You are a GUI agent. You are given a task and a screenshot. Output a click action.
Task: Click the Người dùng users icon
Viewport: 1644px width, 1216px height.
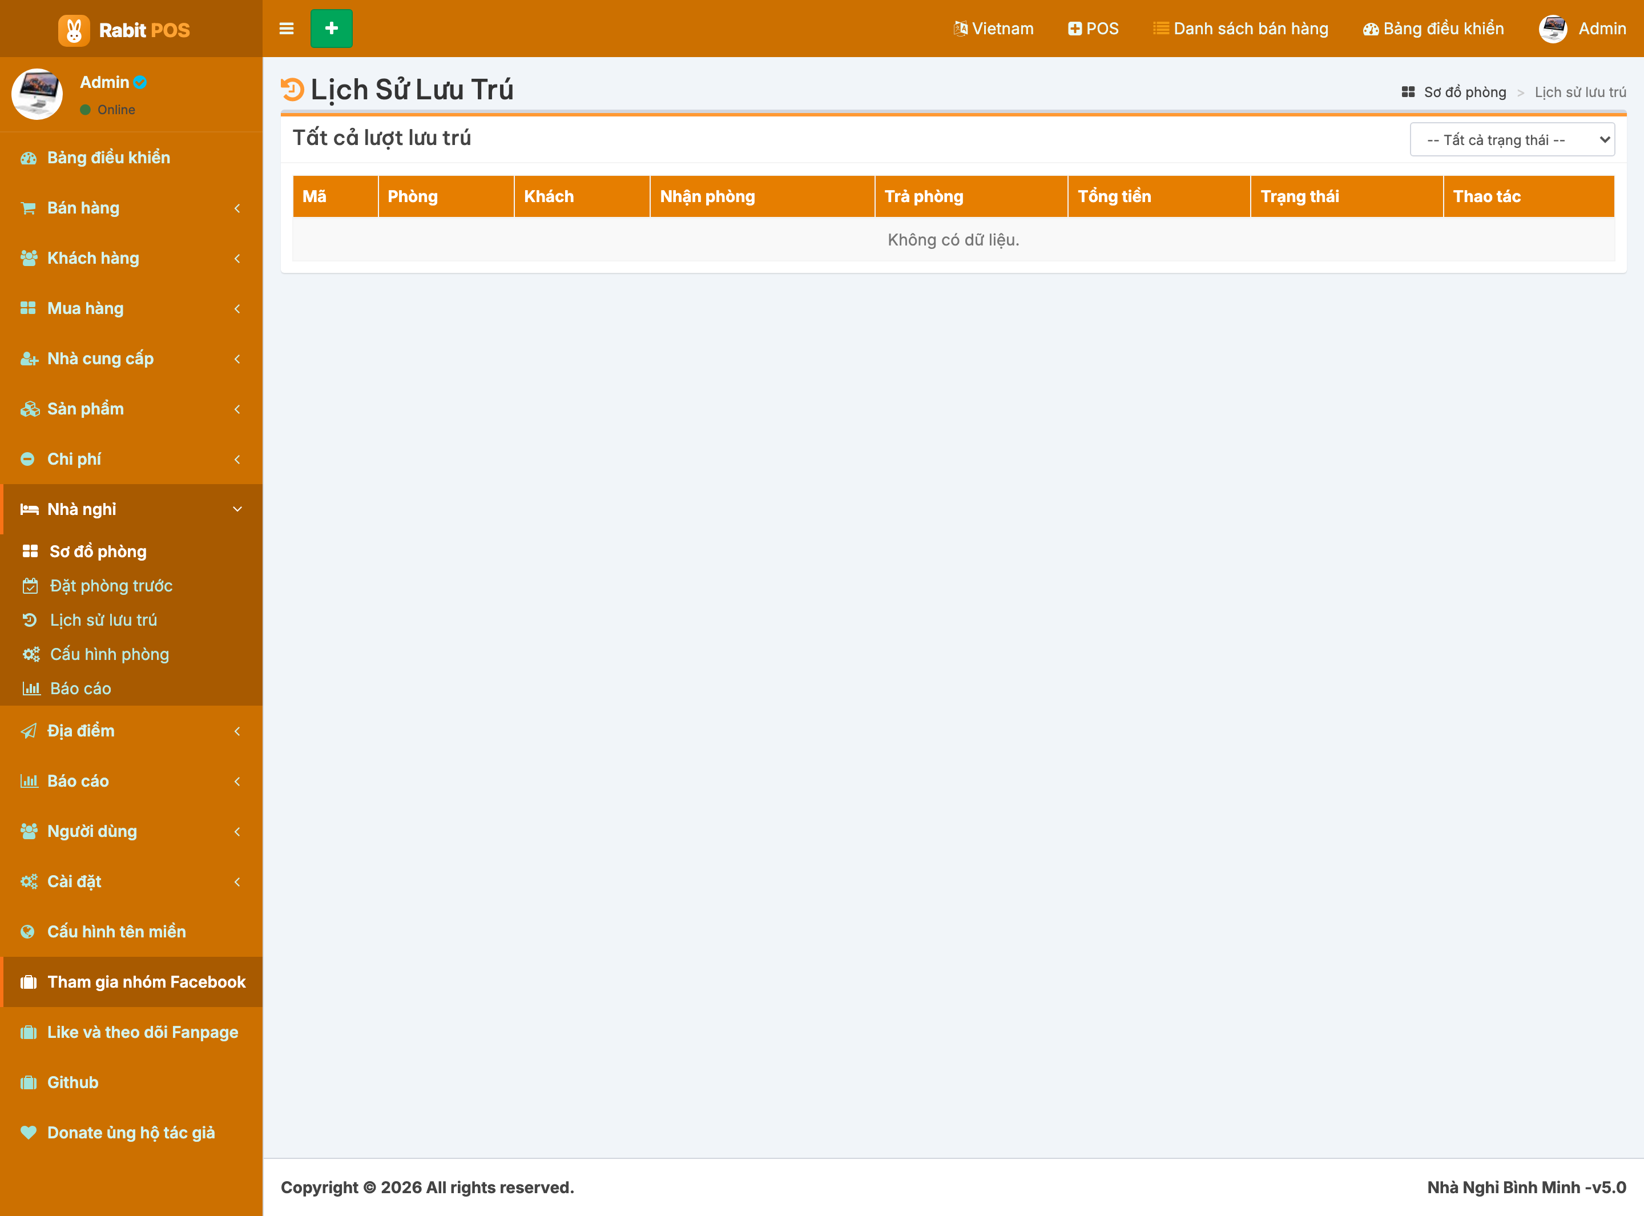(29, 832)
